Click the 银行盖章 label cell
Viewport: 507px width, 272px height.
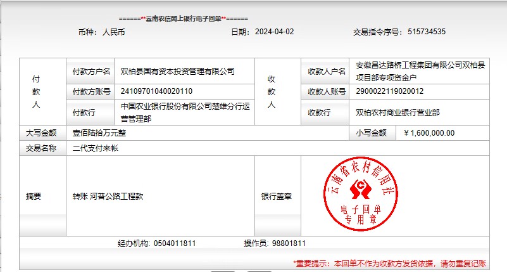277,197
